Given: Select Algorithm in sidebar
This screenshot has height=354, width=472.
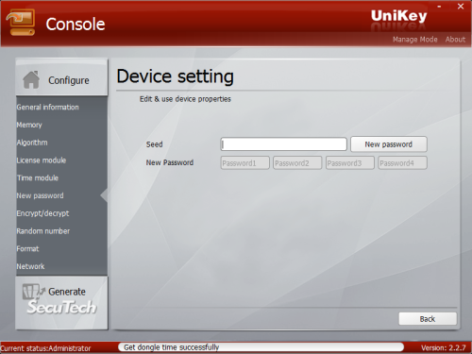Looking at the screenshot, I should click(32, 143).
